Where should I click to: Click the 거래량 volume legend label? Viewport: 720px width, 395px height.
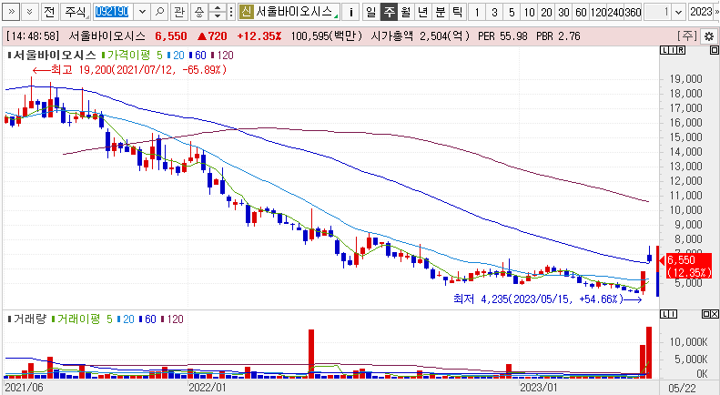pos(29,319)
